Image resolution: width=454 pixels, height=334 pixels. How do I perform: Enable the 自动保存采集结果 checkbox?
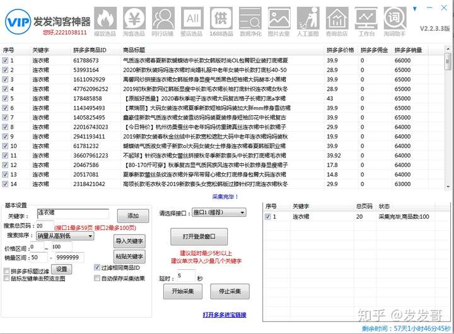click(x=97, y=278)
